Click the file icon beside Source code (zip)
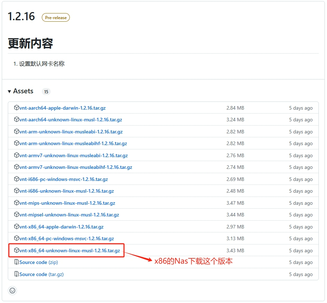Viewport: 327px width, 303px height. [x=17, y=262]
